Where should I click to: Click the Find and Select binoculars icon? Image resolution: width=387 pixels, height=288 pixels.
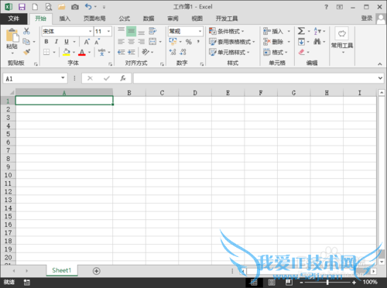click(317, 41)
